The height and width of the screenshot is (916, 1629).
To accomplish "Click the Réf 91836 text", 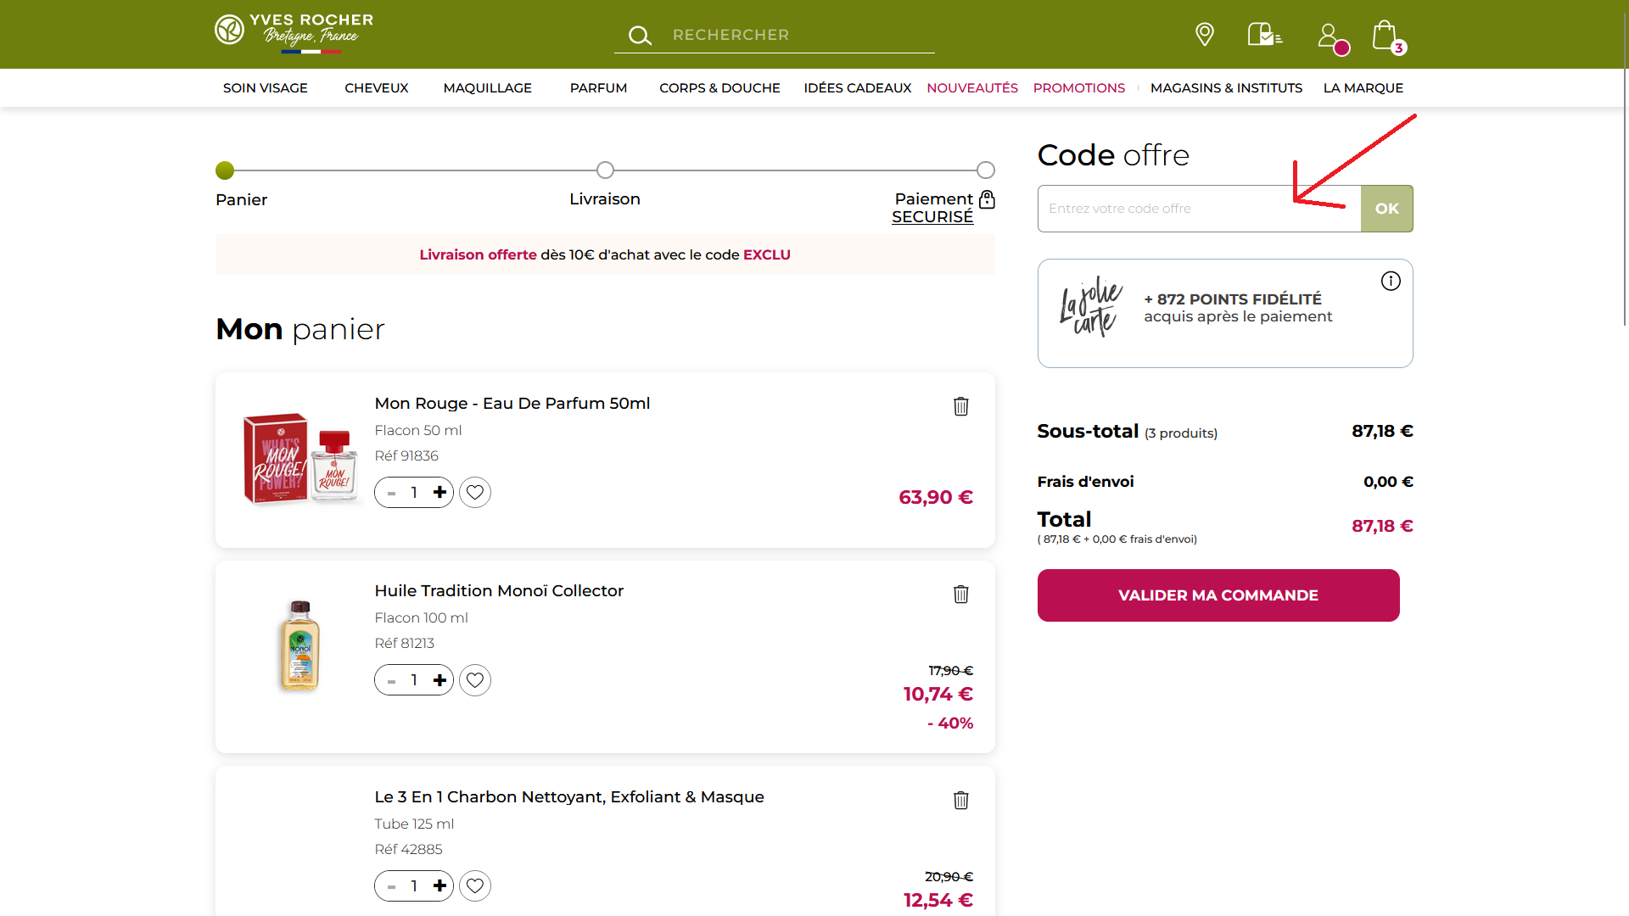I will point(406,456).
